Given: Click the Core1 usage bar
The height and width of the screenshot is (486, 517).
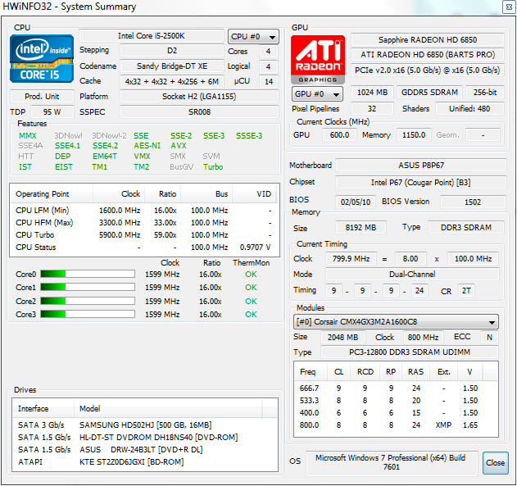Looking at the screenshot, I should (x=88, y=287).
